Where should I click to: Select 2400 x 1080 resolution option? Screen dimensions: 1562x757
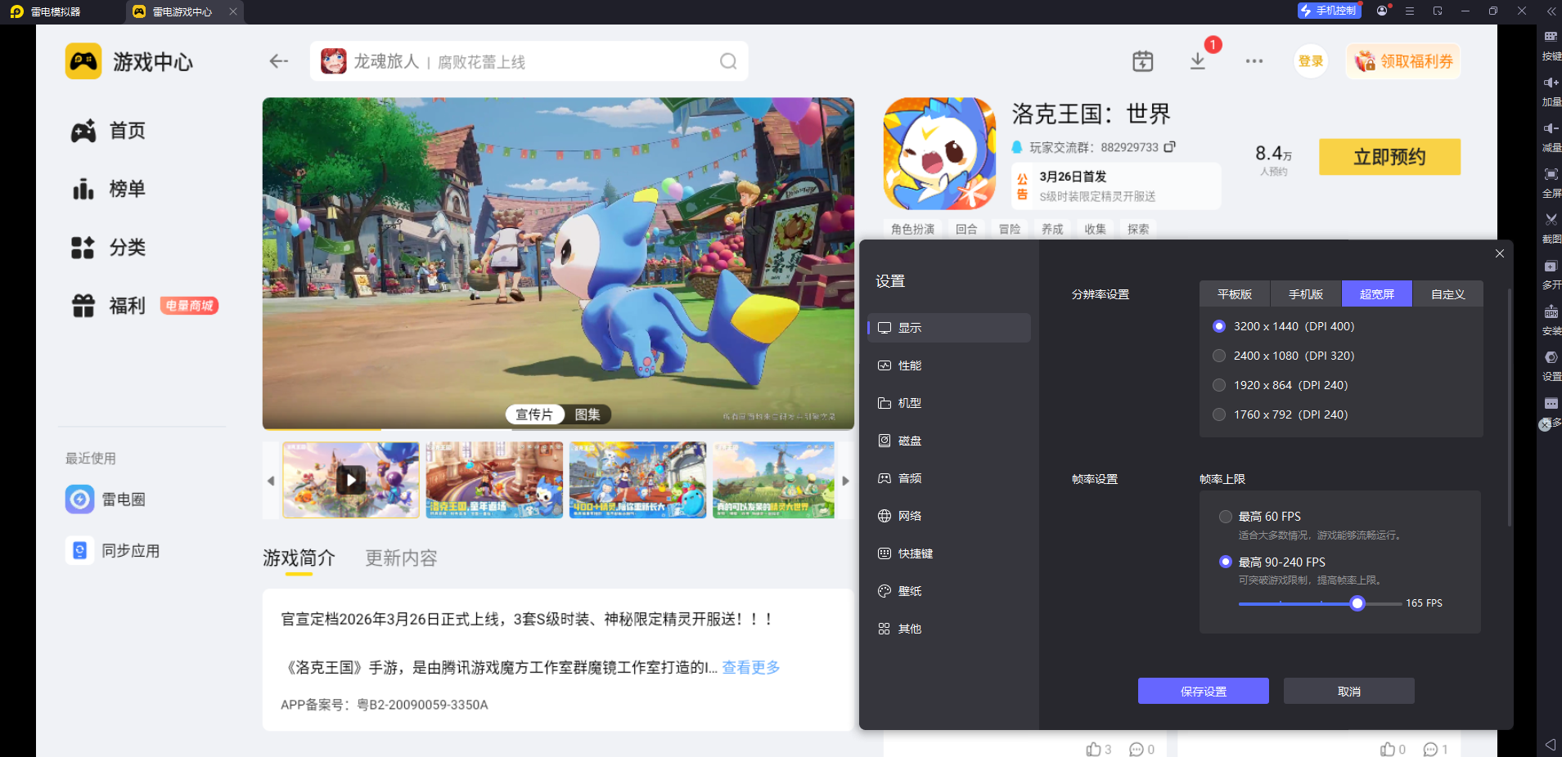click(1219, 356)
